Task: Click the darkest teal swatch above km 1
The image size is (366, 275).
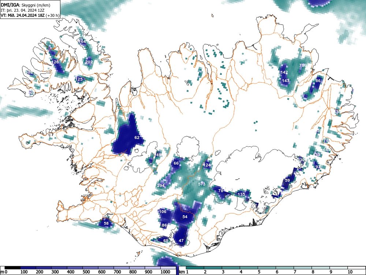Action: (195, 268)
